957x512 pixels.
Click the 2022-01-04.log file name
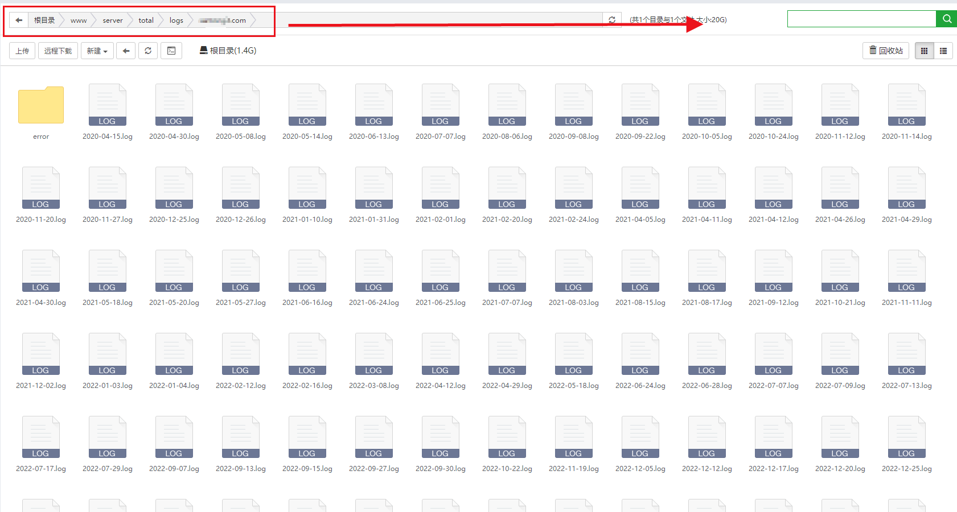(x=174, y=386)
